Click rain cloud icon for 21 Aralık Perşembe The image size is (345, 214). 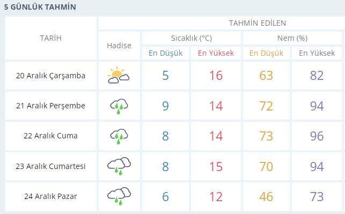(x=119, y=106)
